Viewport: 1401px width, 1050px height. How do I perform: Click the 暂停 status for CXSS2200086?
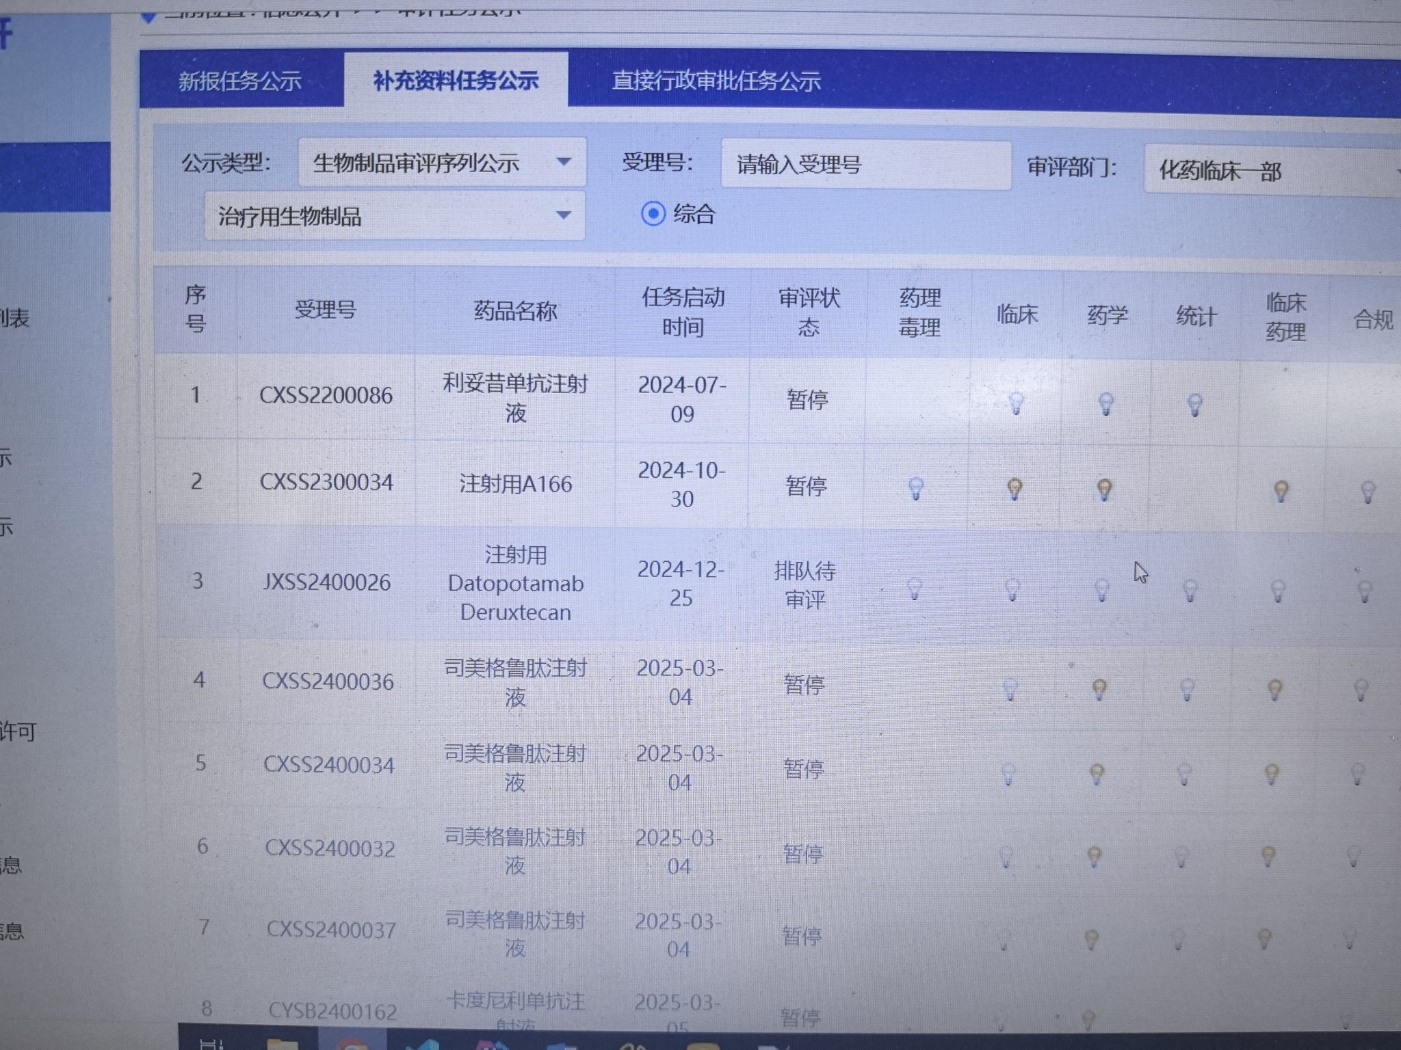pos(807,399)
